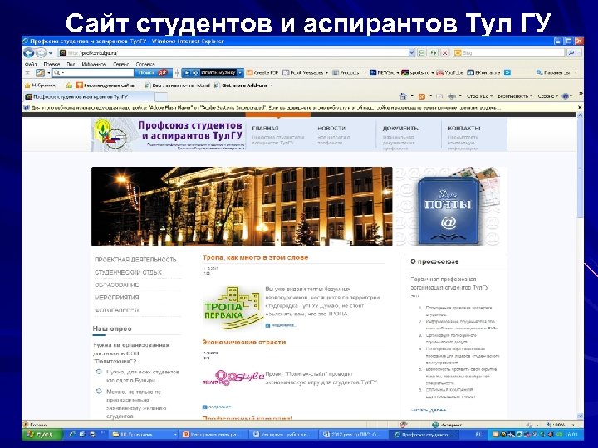Open the address bar dropdown arrow
The height and width of the screenshot is (448, 598).
tap(411, 53)
